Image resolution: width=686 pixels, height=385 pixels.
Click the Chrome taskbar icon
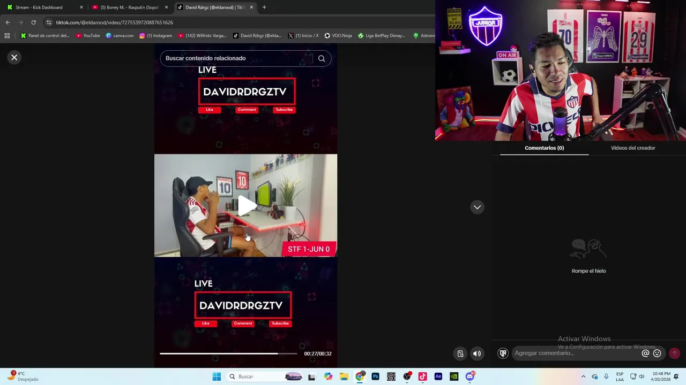pos(360,376)
